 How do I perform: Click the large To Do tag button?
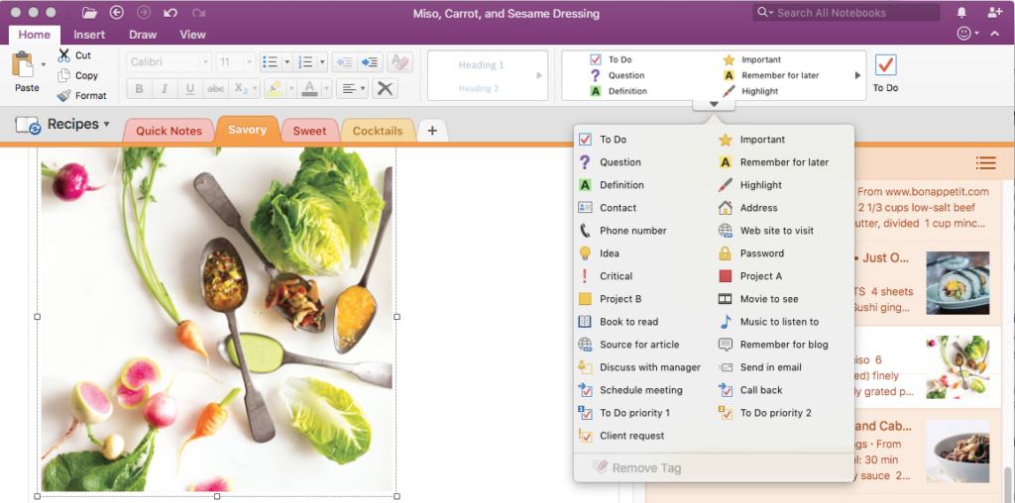[885, 73]
